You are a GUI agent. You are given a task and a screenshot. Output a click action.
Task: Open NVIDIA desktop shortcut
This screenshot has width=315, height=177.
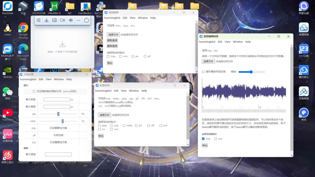click(x=8, y=72)
